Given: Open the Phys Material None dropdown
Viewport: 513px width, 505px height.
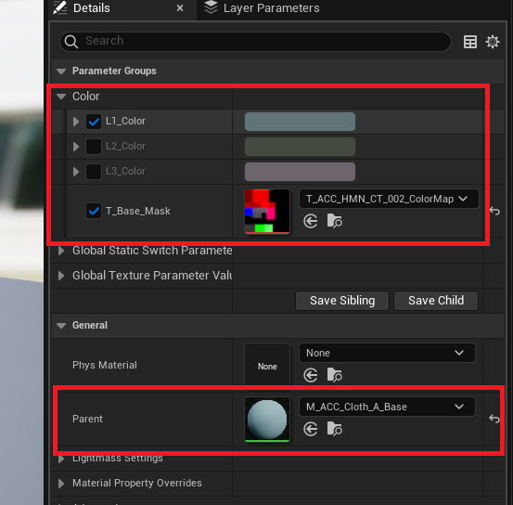Looking at the screenshot, I should point(387,353).
